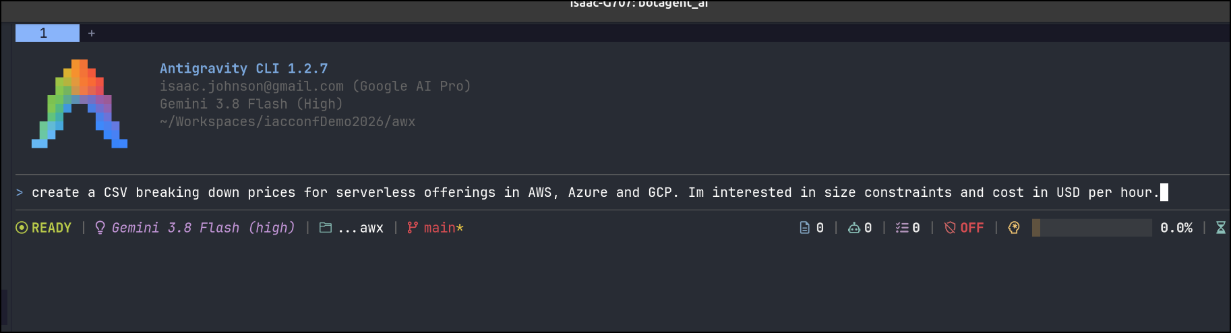
Task: Click the Antigravity CLI 1.2.7 title
Action: coord(243,68)
